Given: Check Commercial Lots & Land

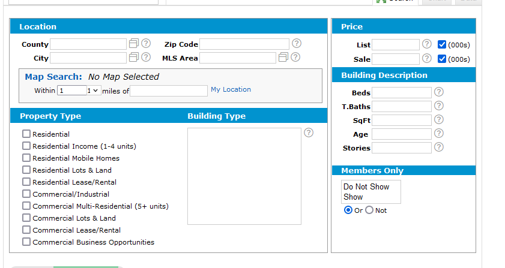Looking at the screenshot, I should click(26, 218).
